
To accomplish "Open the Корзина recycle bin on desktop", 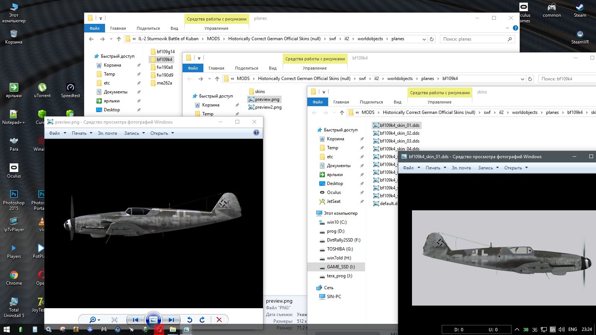I will [x=14, y=37].
